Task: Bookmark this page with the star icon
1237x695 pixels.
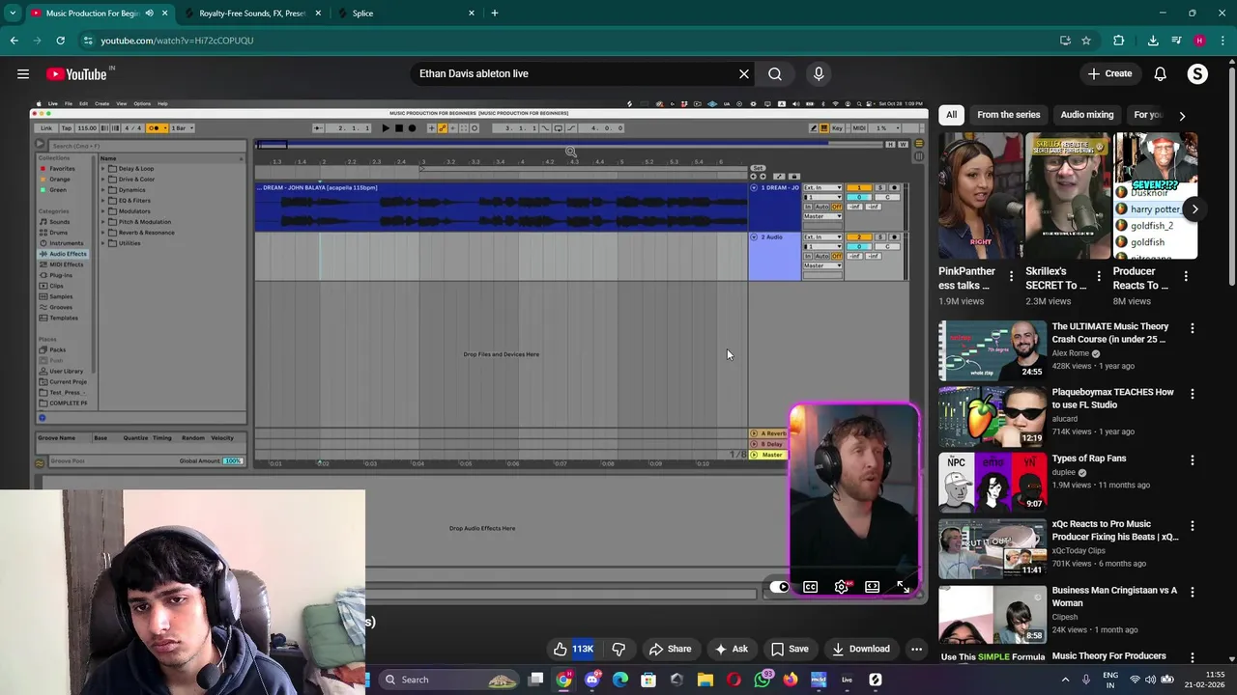Action: click(x=1086, y=41)
